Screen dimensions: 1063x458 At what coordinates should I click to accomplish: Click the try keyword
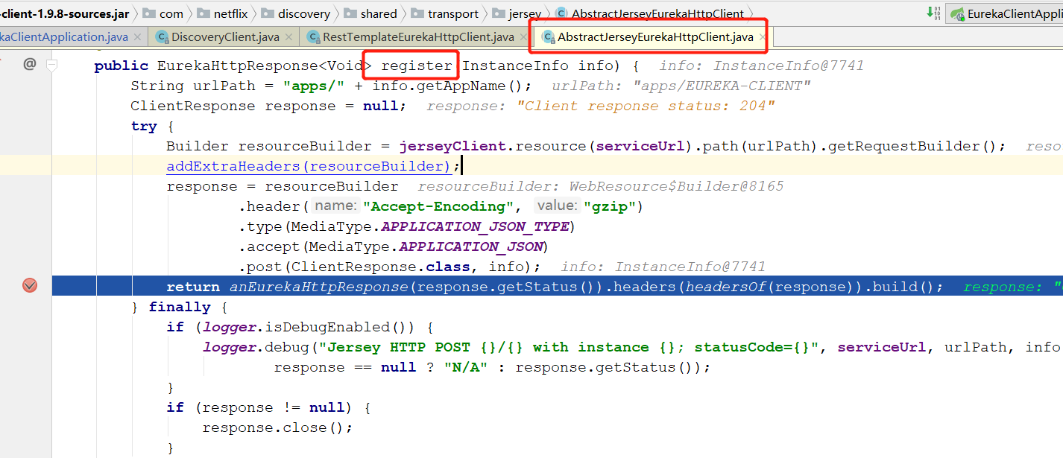coord(144,126)
